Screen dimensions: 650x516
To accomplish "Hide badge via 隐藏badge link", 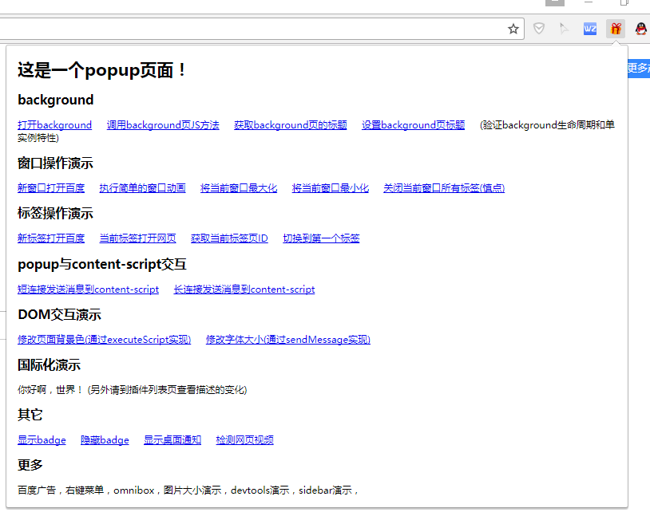I will (105, 439).
